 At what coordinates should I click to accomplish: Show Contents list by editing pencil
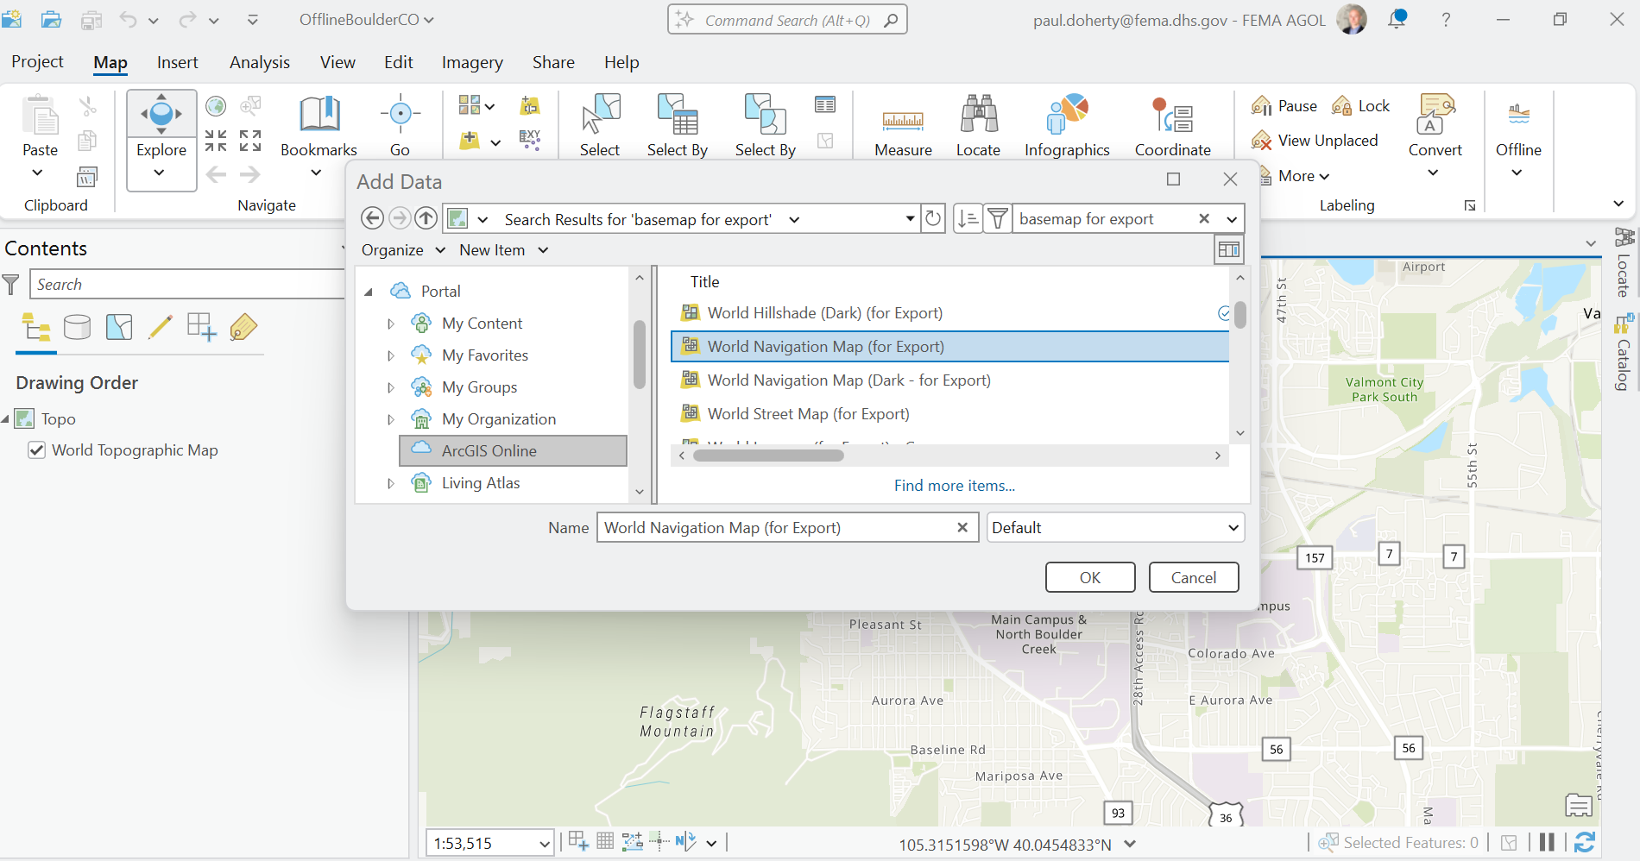click(x=161, y=328)
